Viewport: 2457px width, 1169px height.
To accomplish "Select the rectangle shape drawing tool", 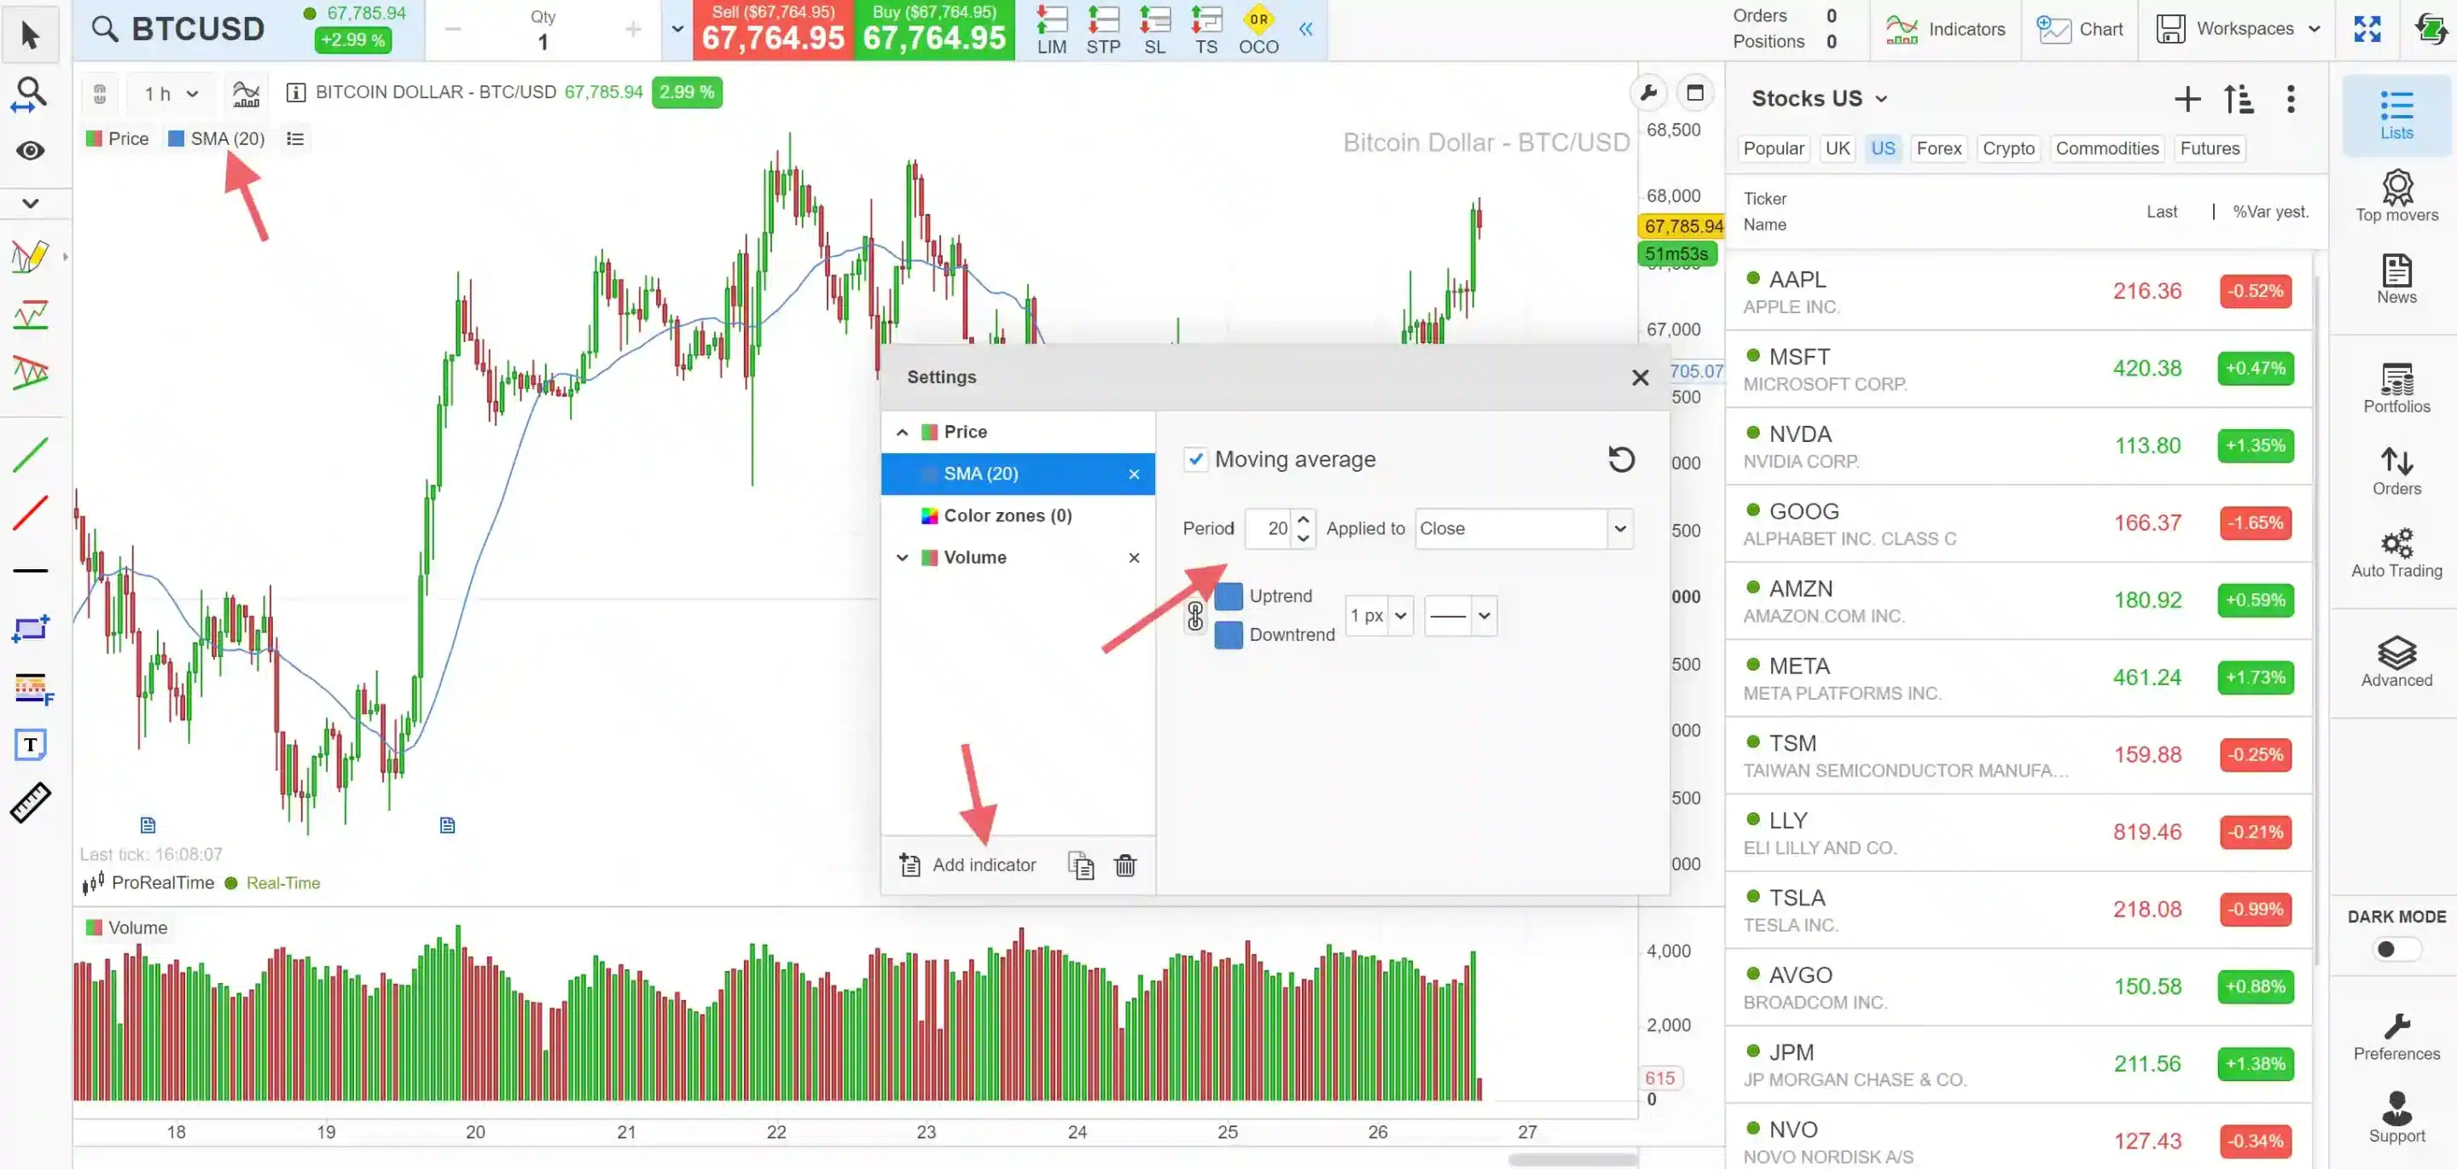I will (x=31, y=629).
